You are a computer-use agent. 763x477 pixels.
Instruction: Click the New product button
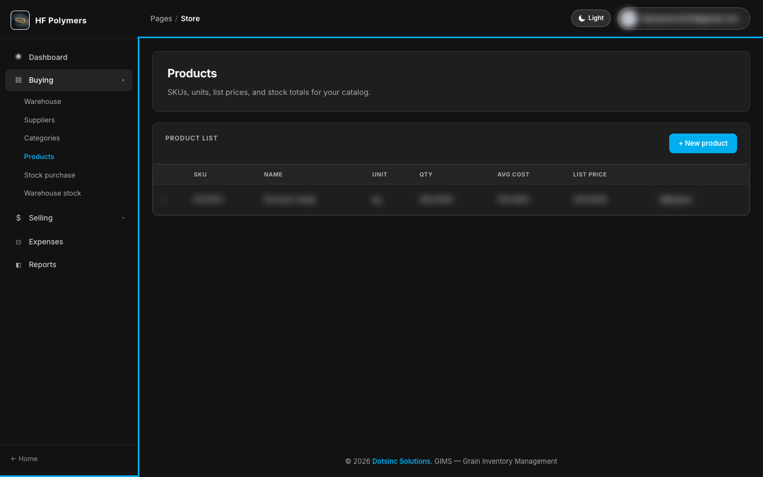coord(703,143)
